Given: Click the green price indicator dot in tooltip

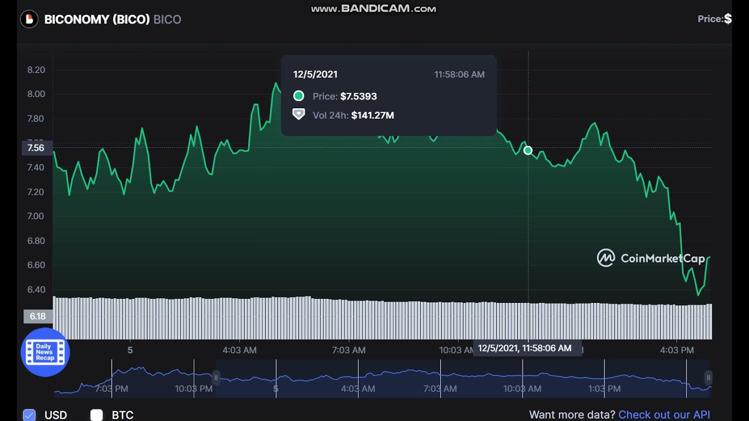Looking at the screenshot, I should [298, 96].
